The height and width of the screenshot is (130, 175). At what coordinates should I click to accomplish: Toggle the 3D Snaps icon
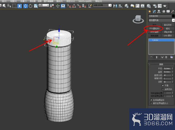tap(69, 6)
